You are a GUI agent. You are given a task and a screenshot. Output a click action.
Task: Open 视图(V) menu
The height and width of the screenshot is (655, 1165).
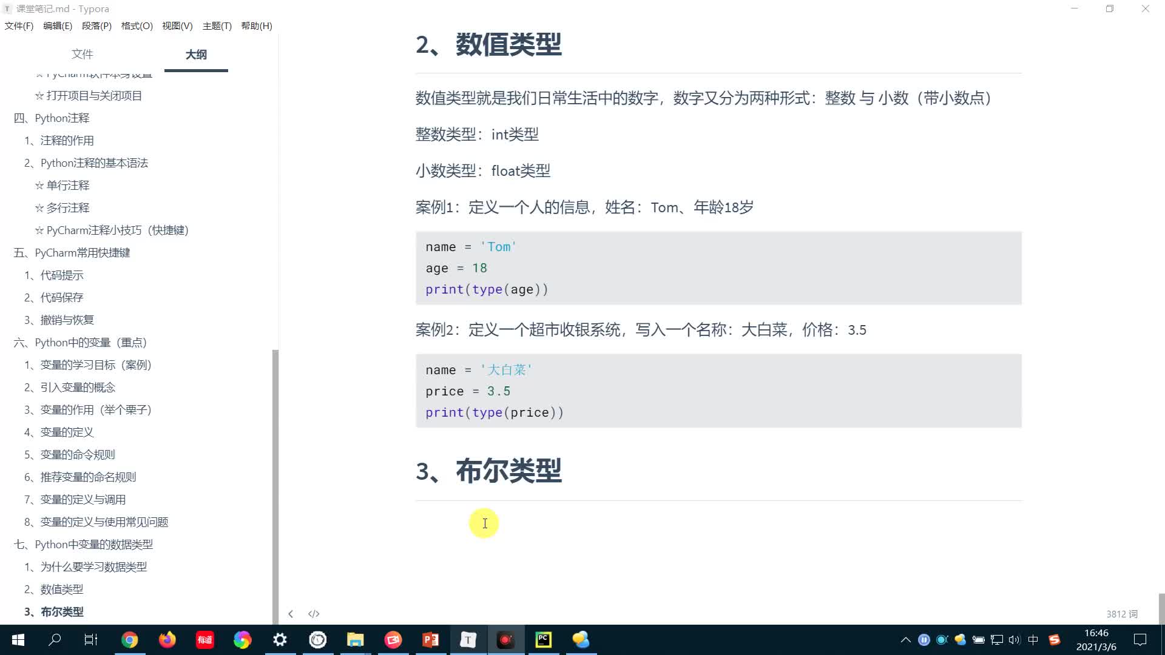[177, 26]
